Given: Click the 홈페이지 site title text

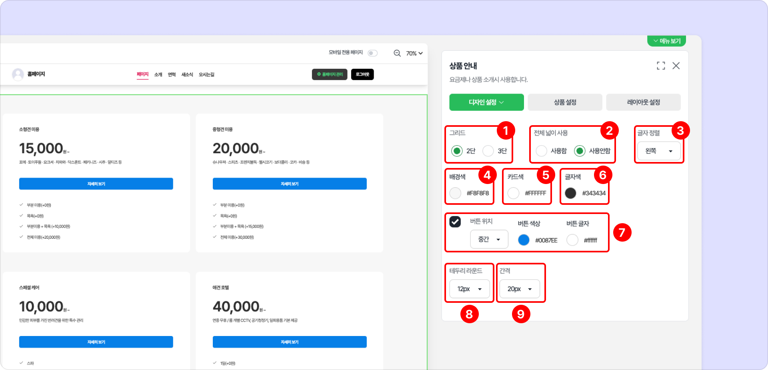Looking at the screenshot, I should click(x=36, y=74).
